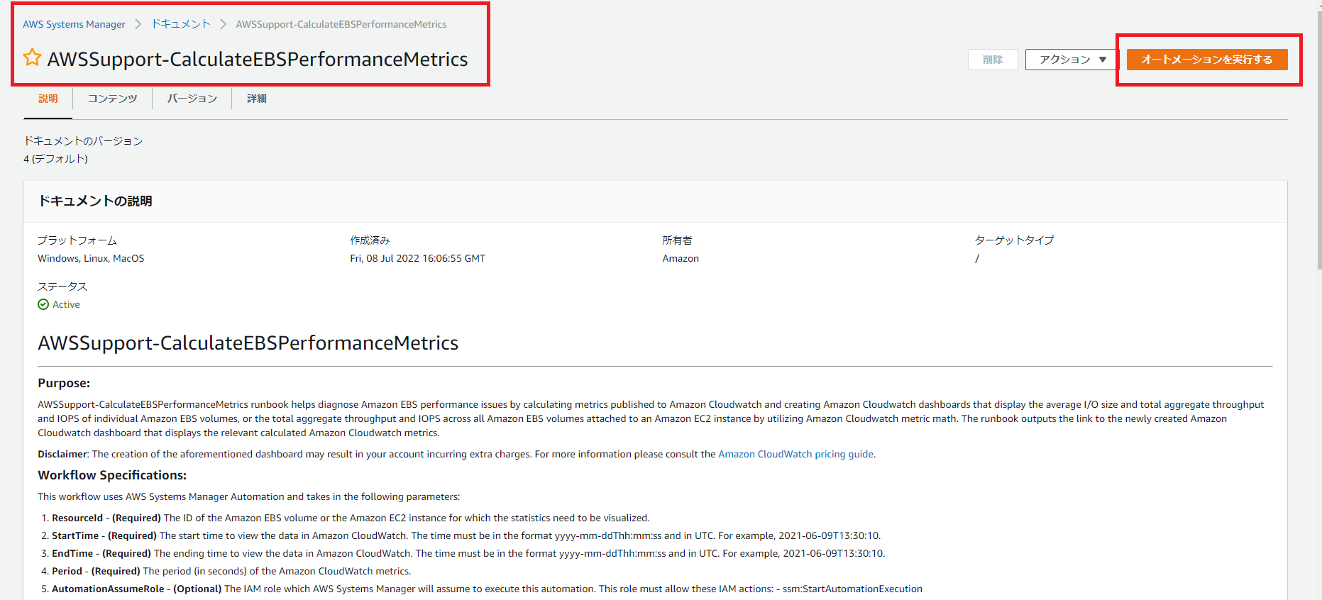This screenshot has height=600, width=1322.
Task: Go to the ドキュメント breadcrumb link
Action: [x=181, y=24]
